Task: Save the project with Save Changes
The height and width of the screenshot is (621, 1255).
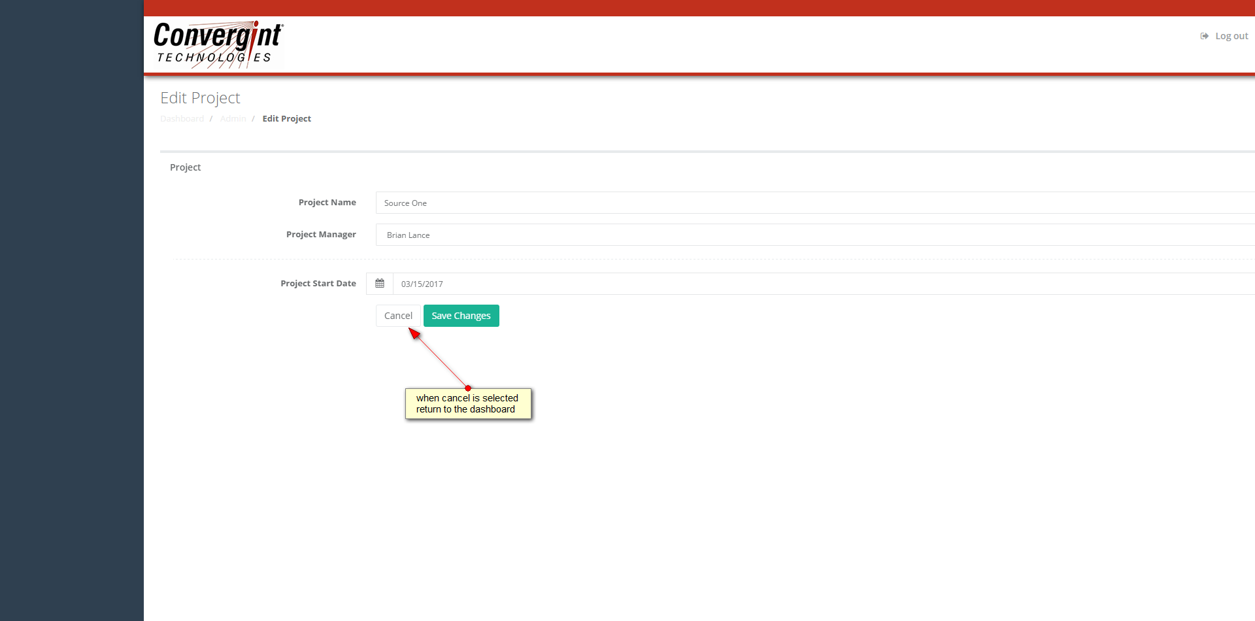Action: (461, 316)
